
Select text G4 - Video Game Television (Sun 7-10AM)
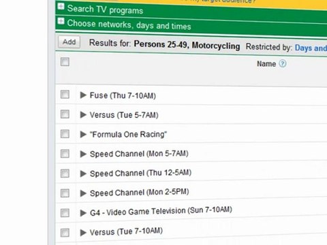161,211
